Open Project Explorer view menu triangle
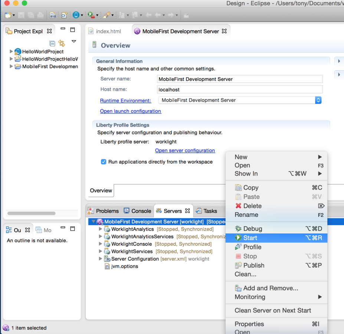 pyautogui.click(x=74, y=41)
